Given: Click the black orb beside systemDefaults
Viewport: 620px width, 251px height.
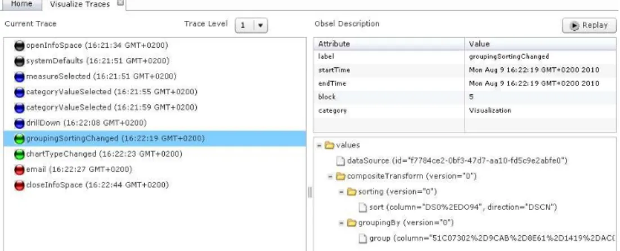Looking at the screenshot, I should coord(19,61).
